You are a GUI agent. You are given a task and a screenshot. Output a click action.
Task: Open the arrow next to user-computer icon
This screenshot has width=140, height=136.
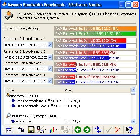[45, 130]
